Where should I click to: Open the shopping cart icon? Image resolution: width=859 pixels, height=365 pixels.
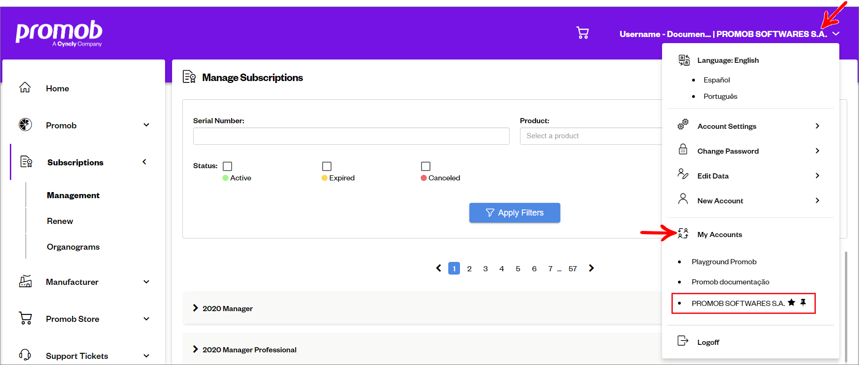582,33
